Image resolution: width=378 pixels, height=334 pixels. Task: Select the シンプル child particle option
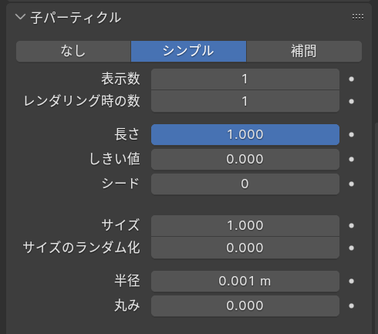coord(188,51)
